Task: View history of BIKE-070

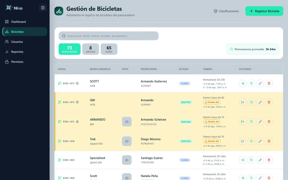Action: coord(251,141)
